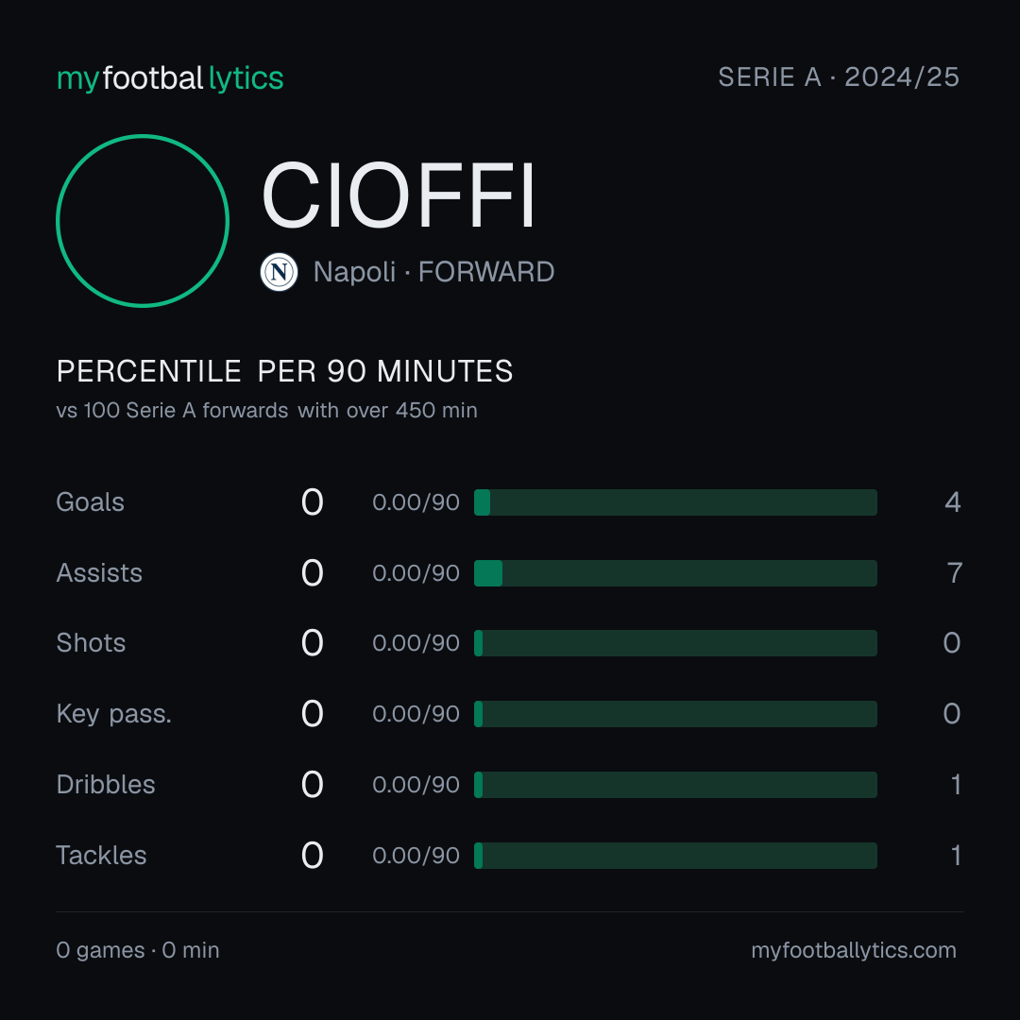Select the Tackles stat label
Viewport: 1020px width, 1020px height.
coord(101,856)
